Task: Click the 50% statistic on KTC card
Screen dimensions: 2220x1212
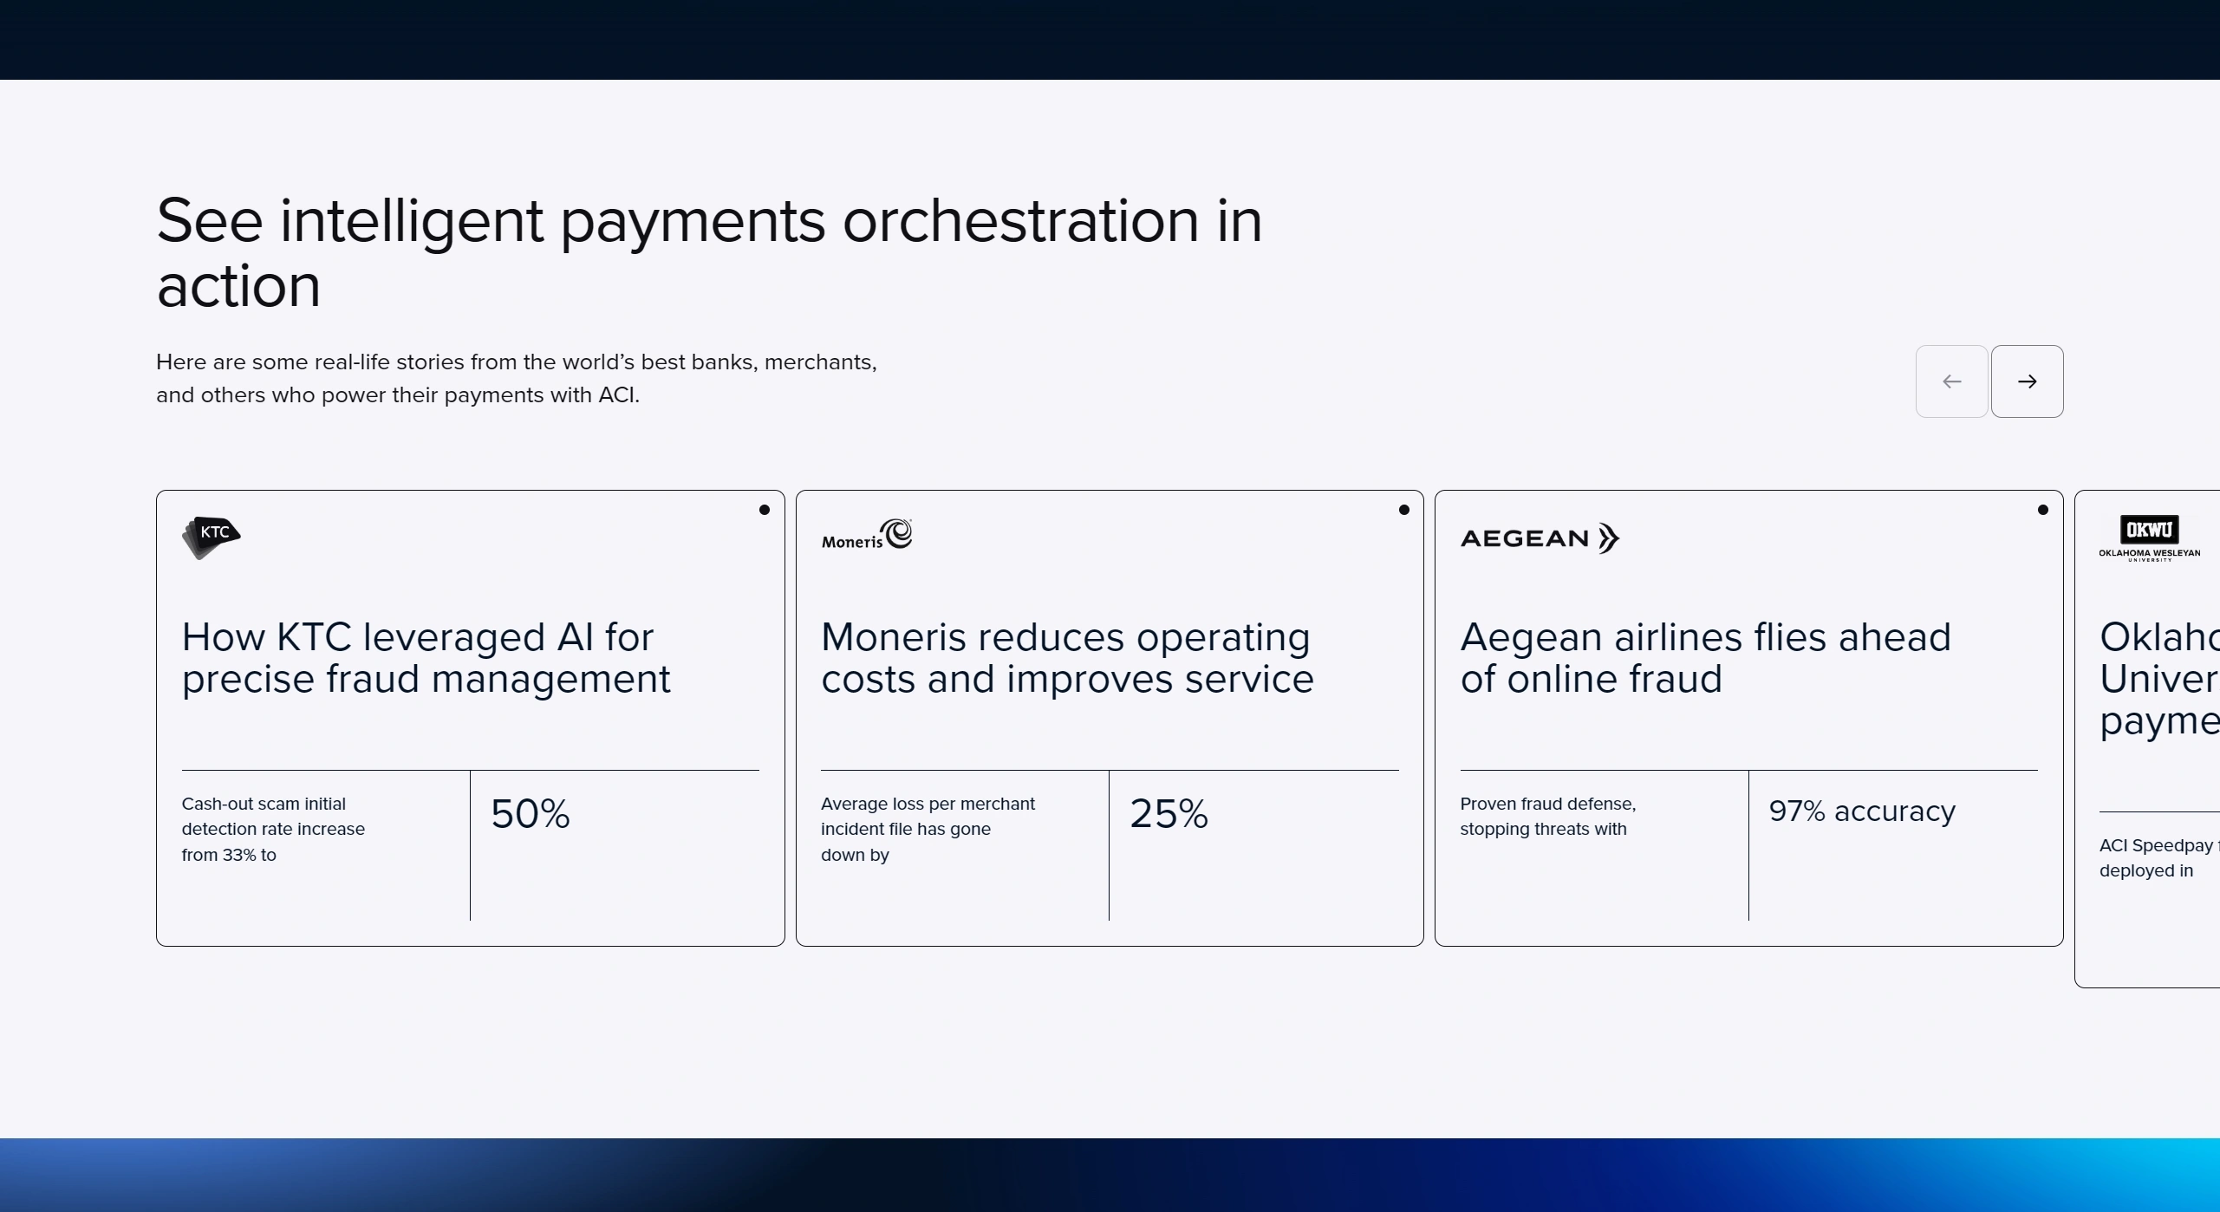Action: click(530, 814)
